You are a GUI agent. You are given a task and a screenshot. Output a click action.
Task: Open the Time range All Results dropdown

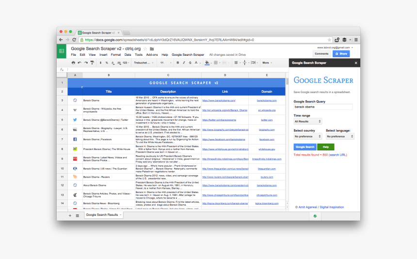tap(308, 121)
